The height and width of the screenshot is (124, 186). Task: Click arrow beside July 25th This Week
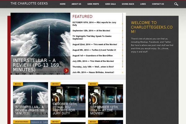(x=122, y=61)
